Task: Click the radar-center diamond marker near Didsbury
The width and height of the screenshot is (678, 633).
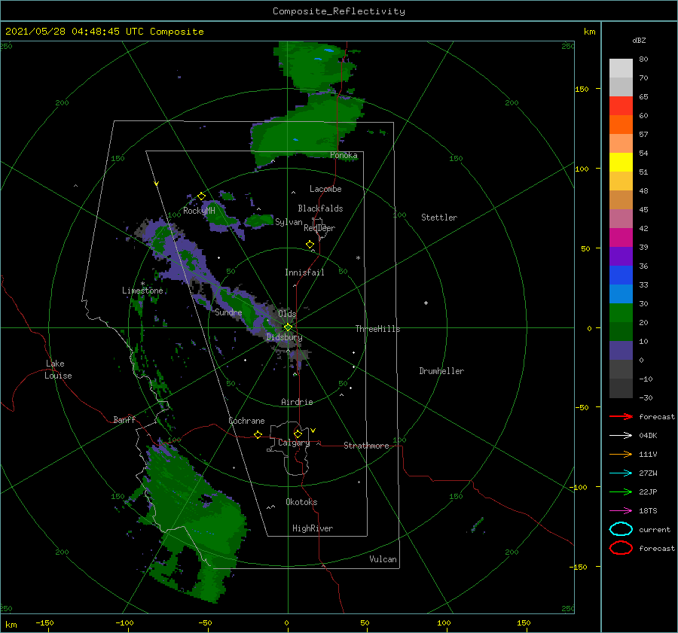Action: [288, 327]
